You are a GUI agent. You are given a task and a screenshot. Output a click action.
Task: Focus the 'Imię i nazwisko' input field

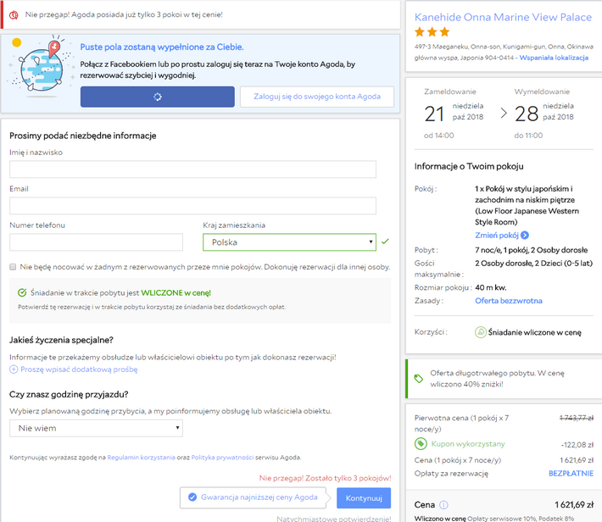pos(192,169)
